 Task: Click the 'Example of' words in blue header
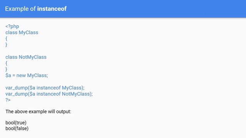pyautogui.click(x=20, y=9)
